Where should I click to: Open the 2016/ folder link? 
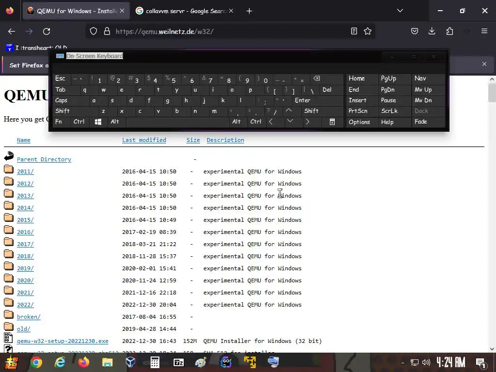tap(25, 232)
